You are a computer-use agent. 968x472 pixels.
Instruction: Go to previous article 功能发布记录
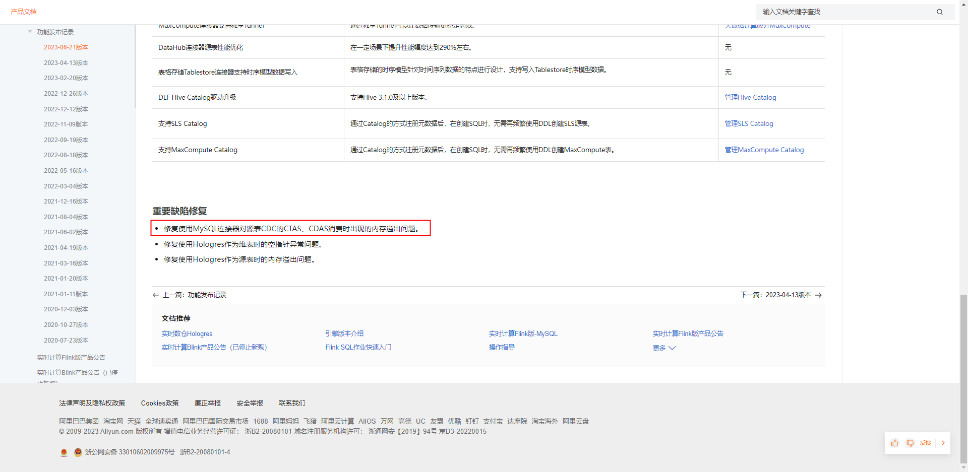[x=194, y=295]
